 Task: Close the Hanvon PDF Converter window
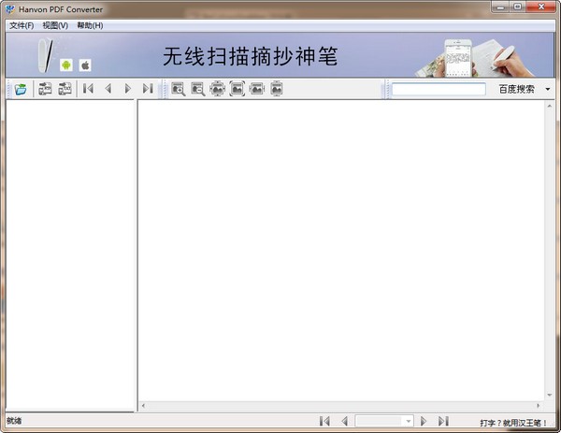[x=541, y=7]
